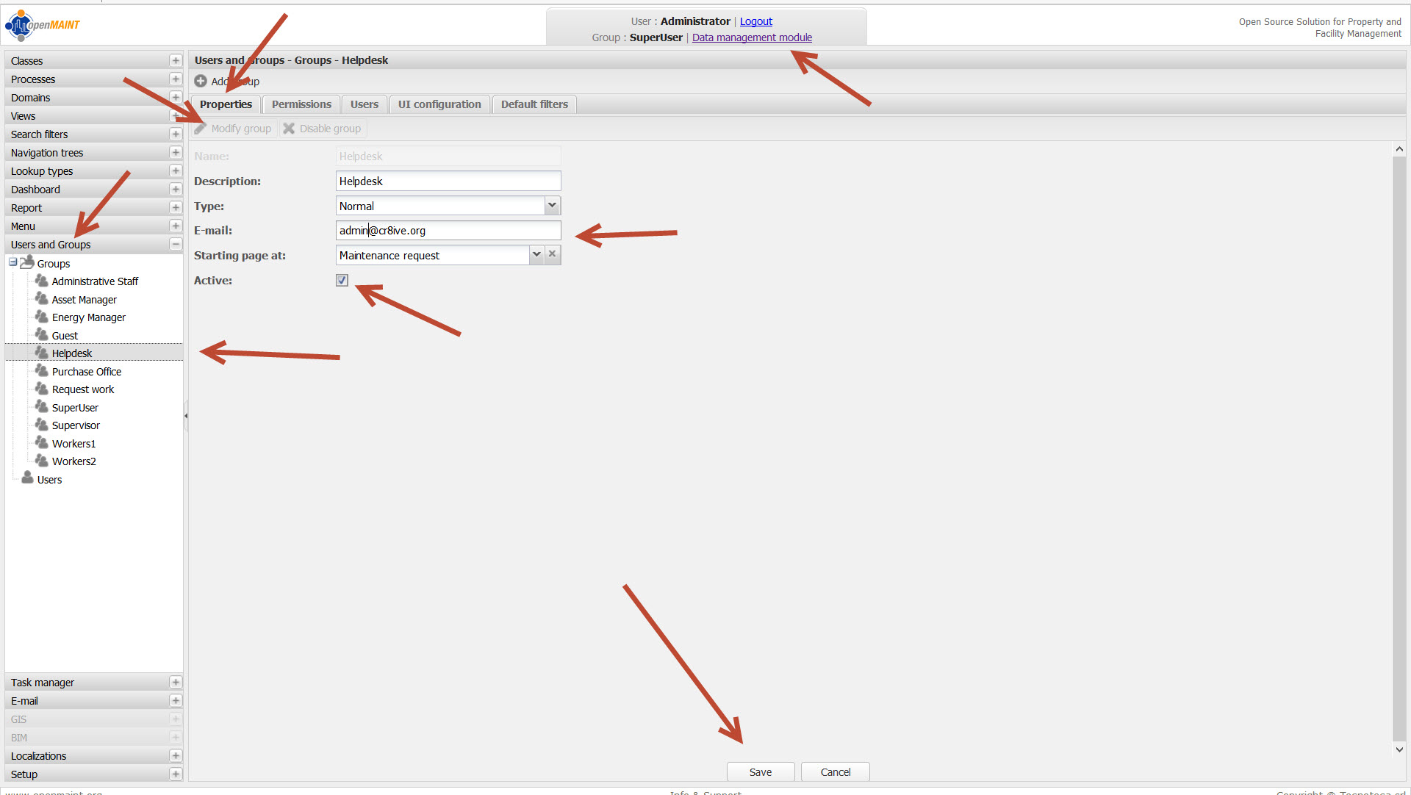The width and height of the screenshot is (1411, 795).
Task: Switch to the Permissions tab
Action: (301, 104)
